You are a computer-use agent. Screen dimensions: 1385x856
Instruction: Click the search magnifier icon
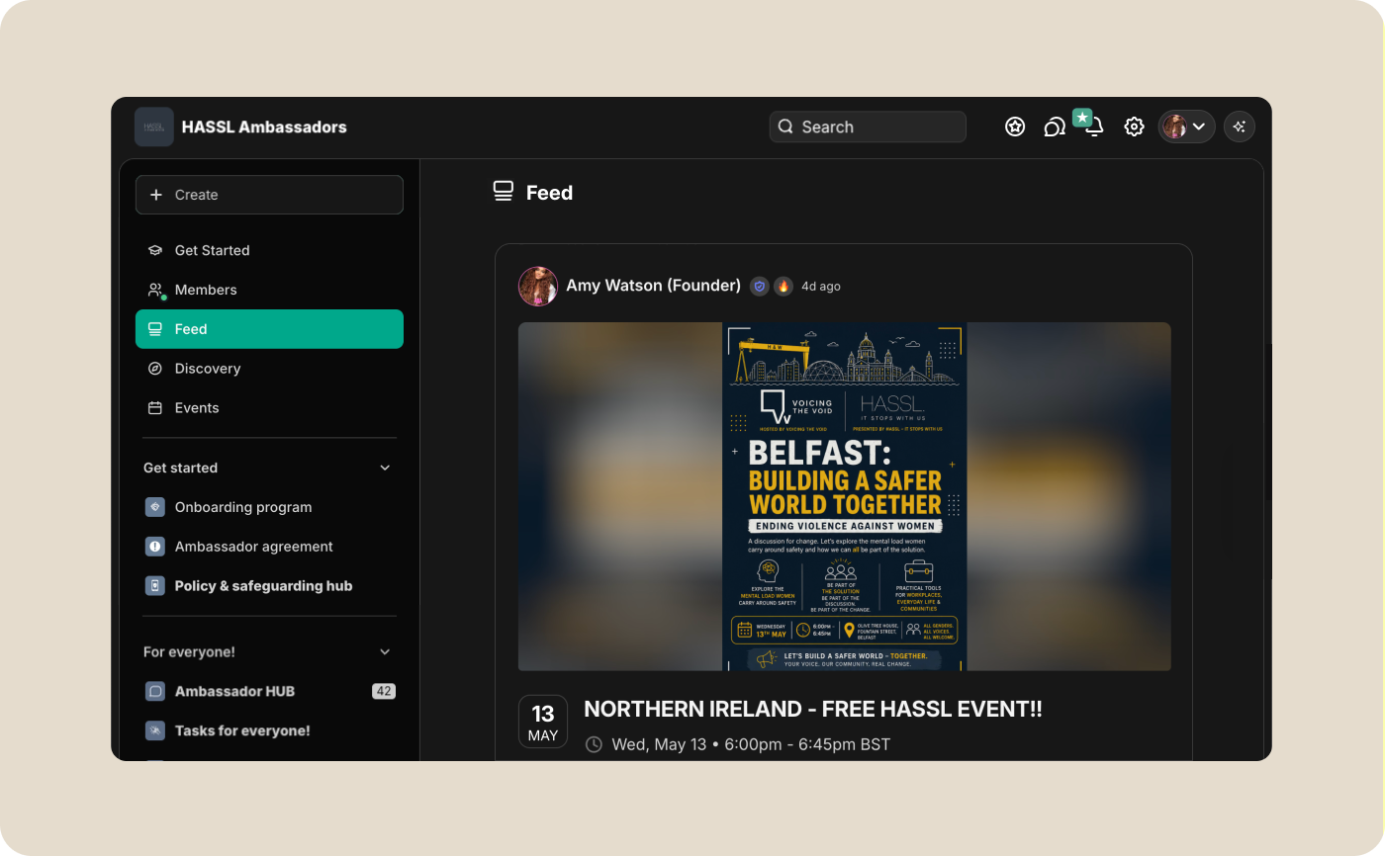pos(786,127)
